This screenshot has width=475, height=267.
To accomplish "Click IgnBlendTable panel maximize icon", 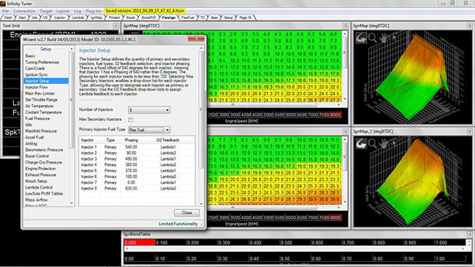I will [470, 234].
